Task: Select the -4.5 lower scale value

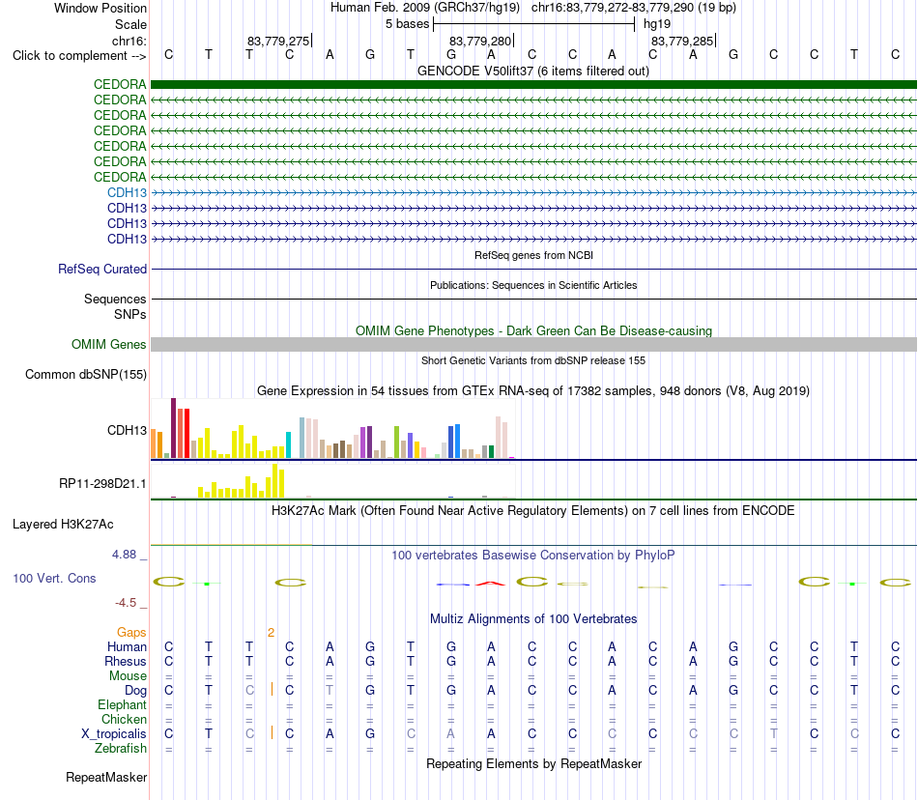Action: [126, 603]
